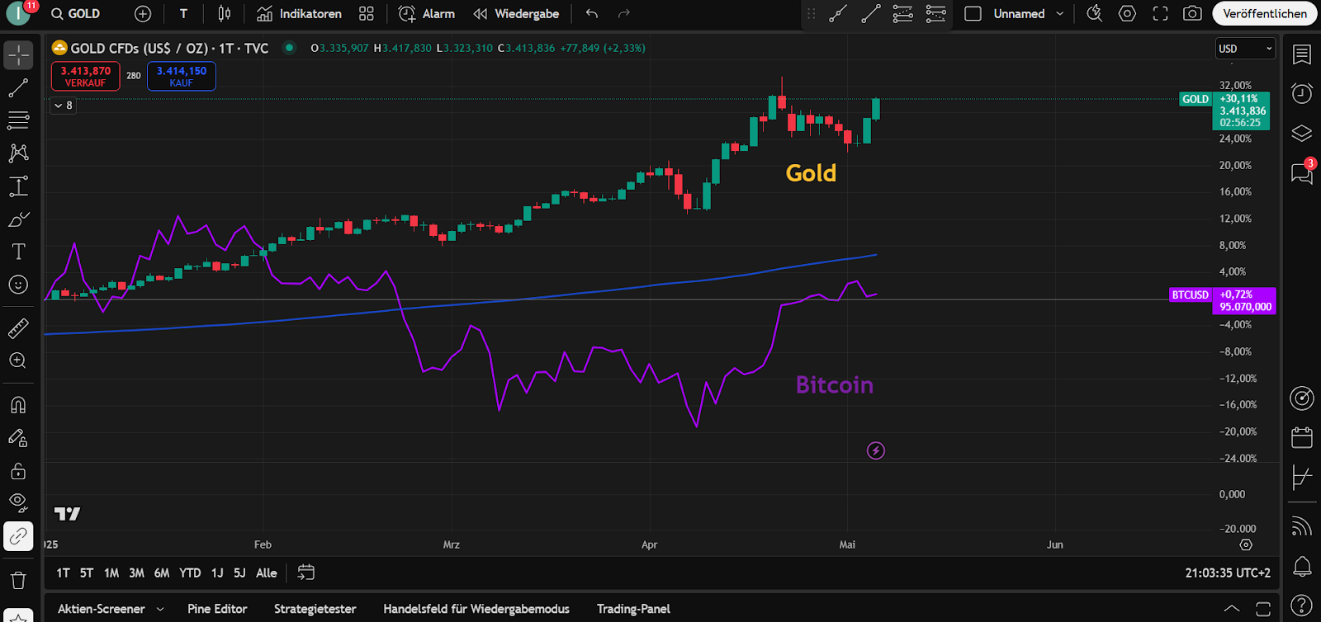Select the Alle time range
The image size is (1321, 622).
267,573
